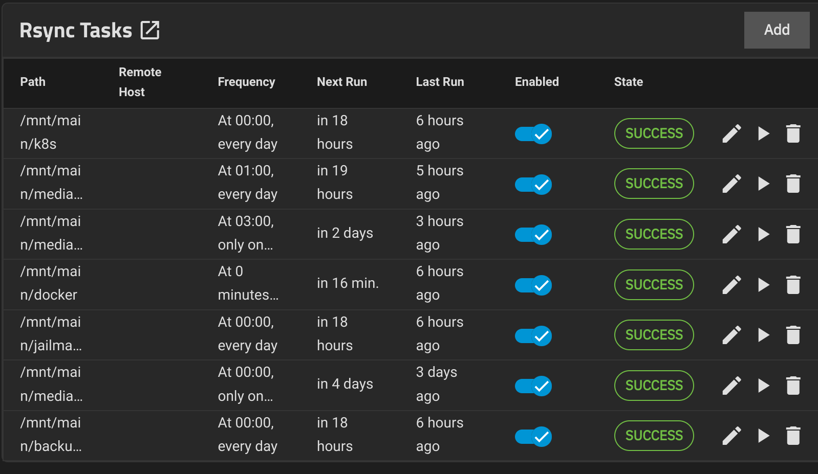This screenshot has width=818, height=474.
Task: Run the /mnt/main/k8s task now
Action: tap(763, 133)
